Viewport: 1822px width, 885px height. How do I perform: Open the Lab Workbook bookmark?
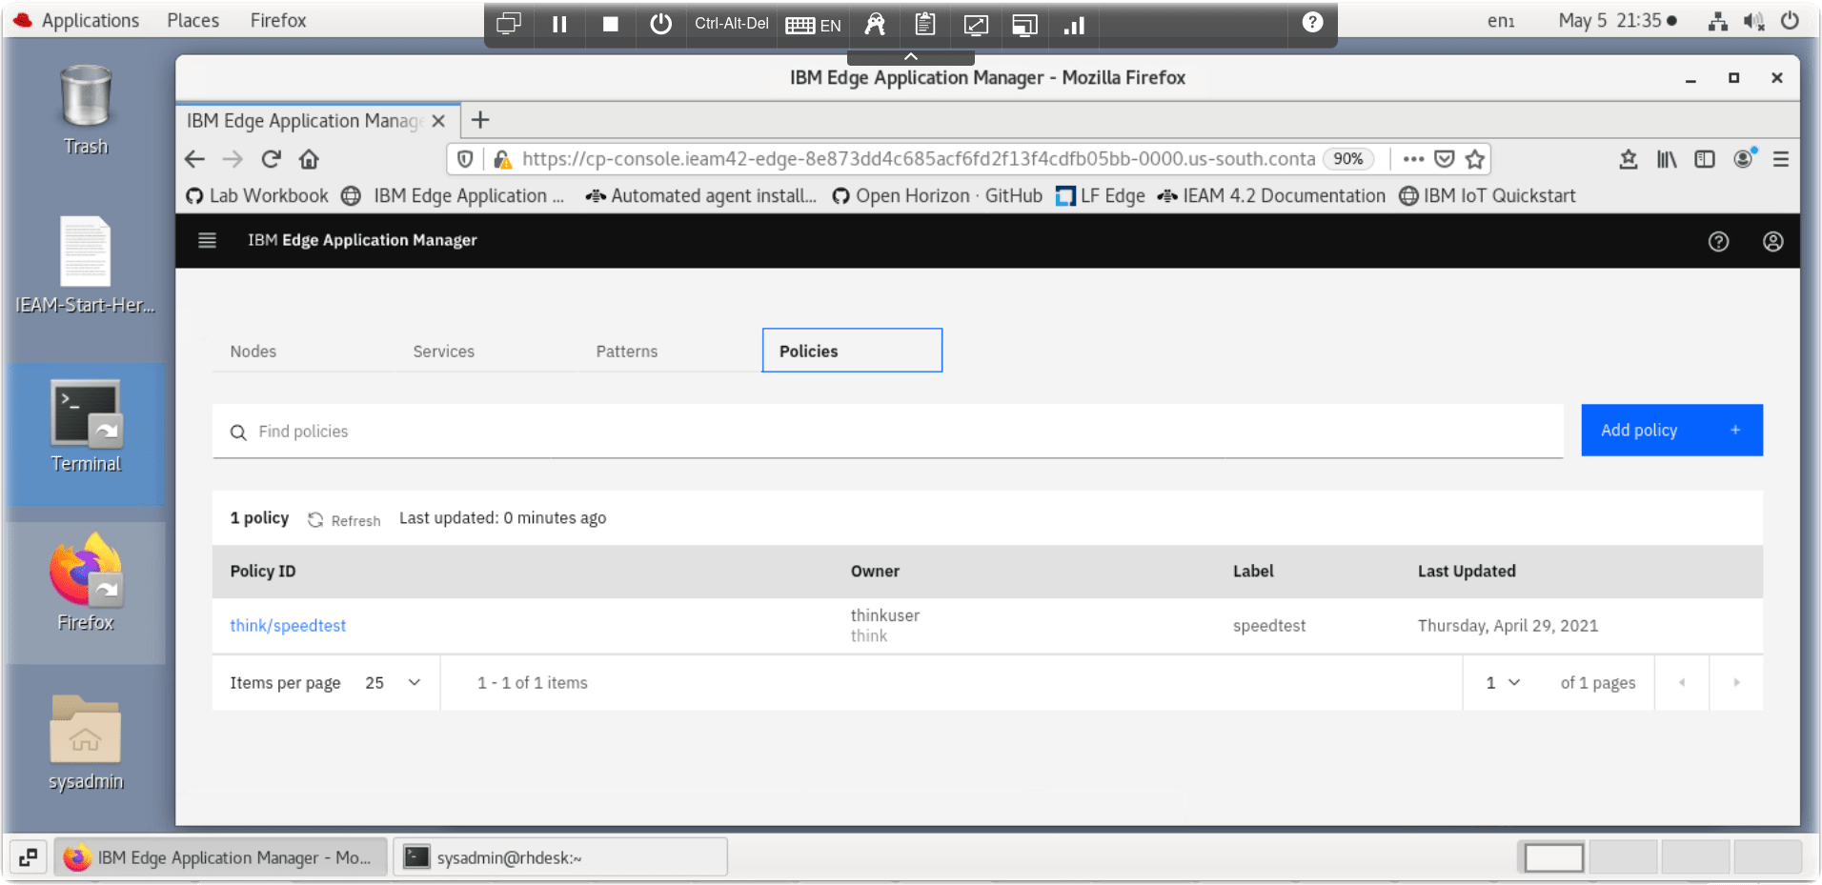(x=257, y=196)
